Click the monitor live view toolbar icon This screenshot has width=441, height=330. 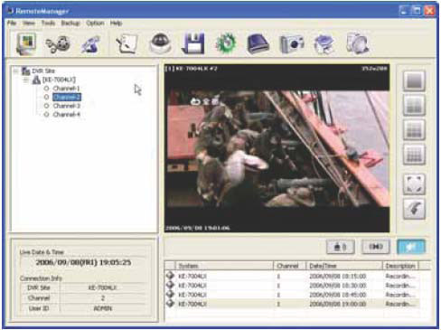(26, 43)
